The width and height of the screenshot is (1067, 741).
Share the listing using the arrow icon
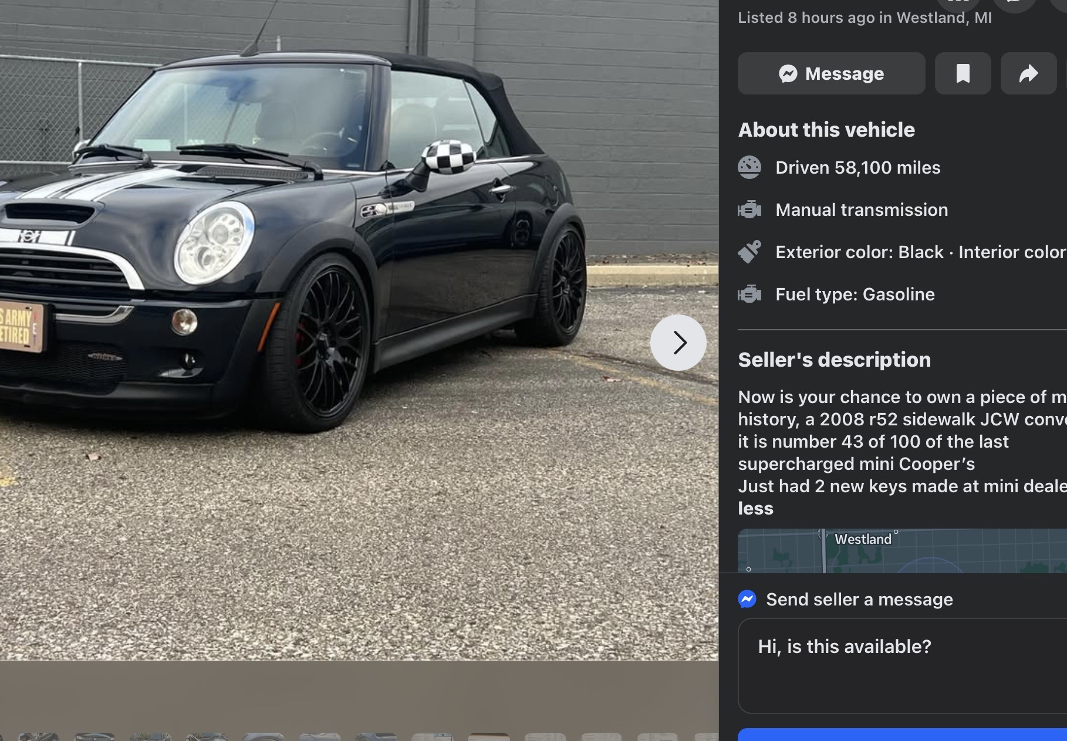pos(1028,73)
